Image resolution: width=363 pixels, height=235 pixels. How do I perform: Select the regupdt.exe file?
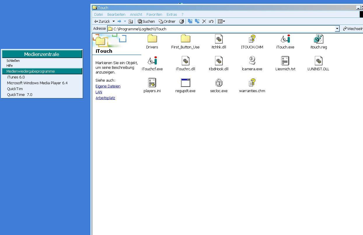[x=185, y=85]
